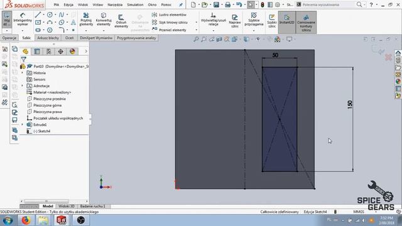The height and width of the screenshot is (226, 402).
Task: Click the MMGS unit system in status bar
Action: (359, 212)
